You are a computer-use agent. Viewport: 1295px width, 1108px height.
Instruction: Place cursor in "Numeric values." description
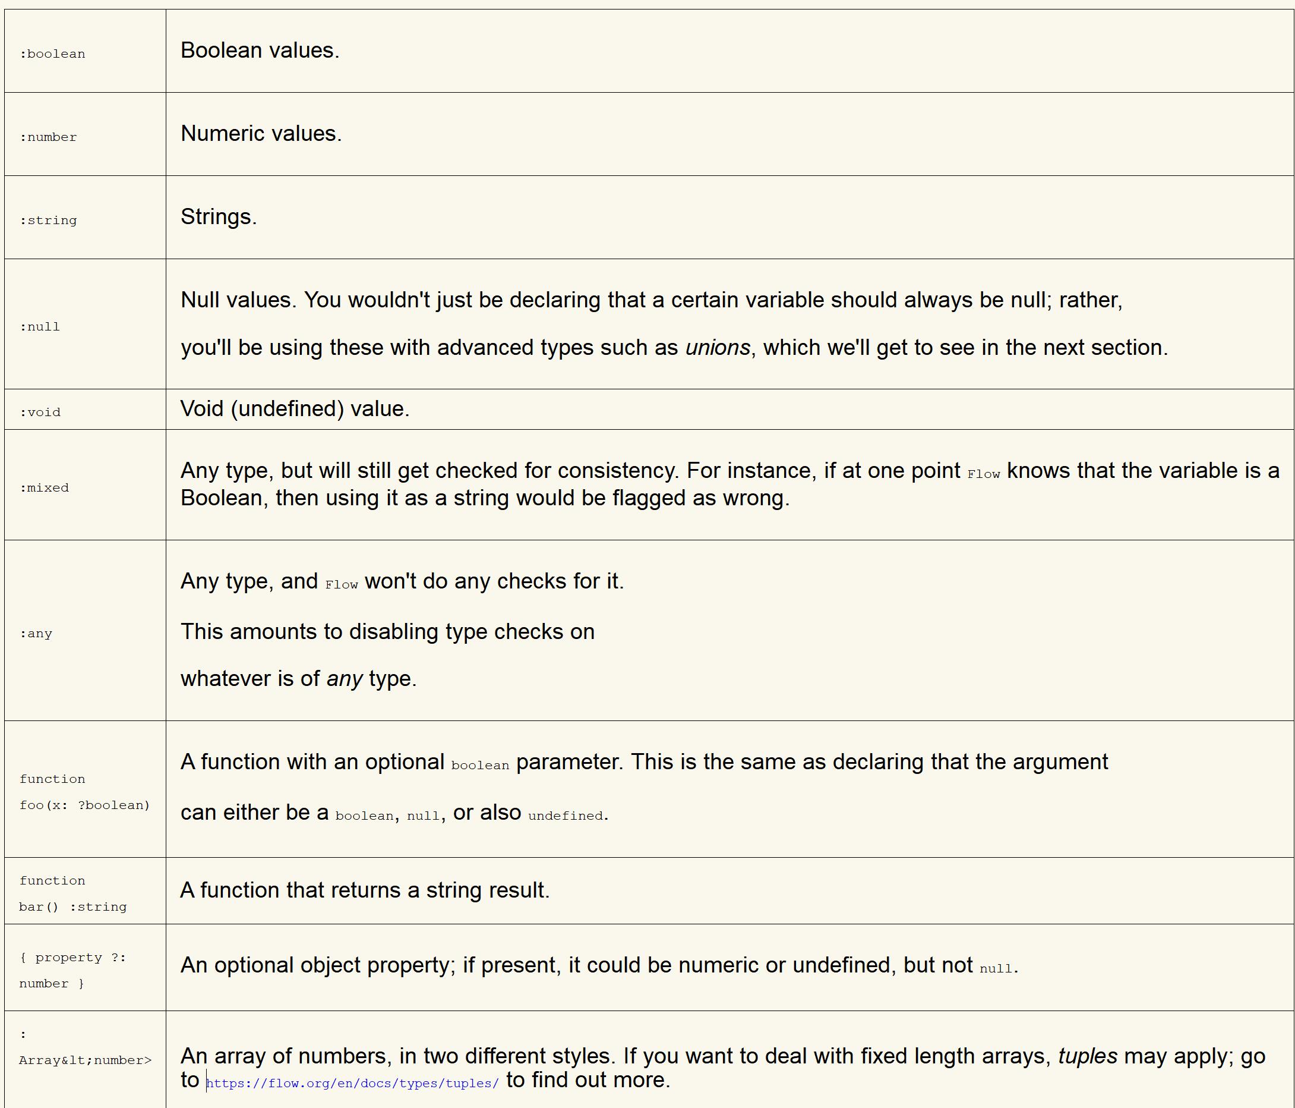click(x=261, y=134)
